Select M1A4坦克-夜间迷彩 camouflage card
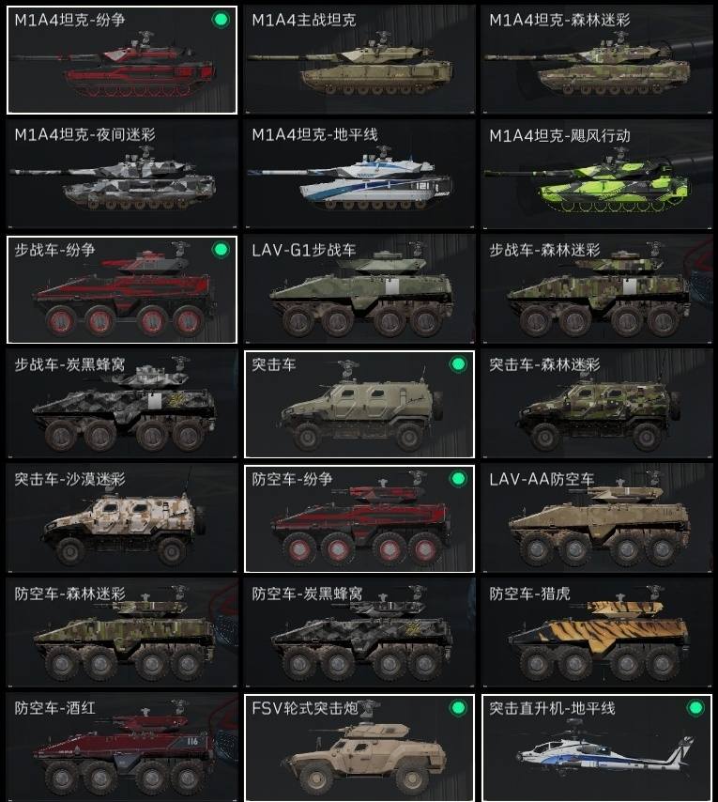718x802 pixels. click(122, 175)
